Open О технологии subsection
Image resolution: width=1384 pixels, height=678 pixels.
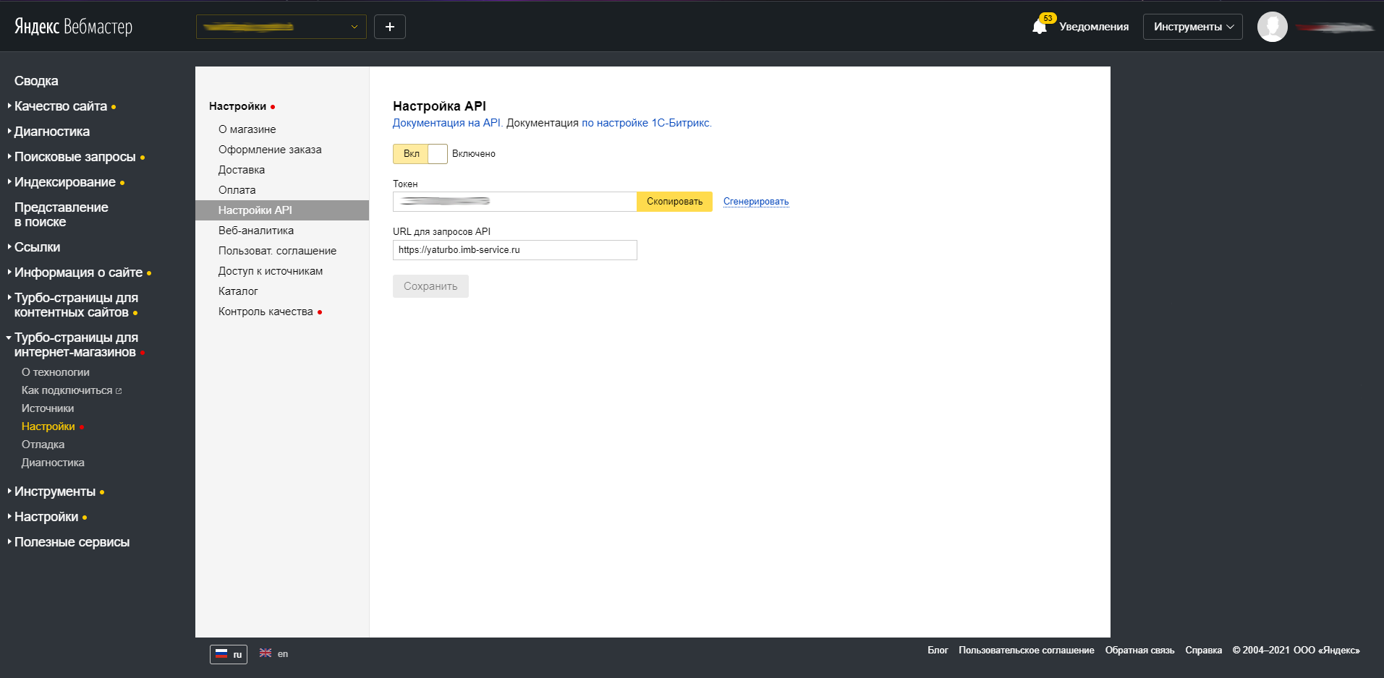point(56,372)
